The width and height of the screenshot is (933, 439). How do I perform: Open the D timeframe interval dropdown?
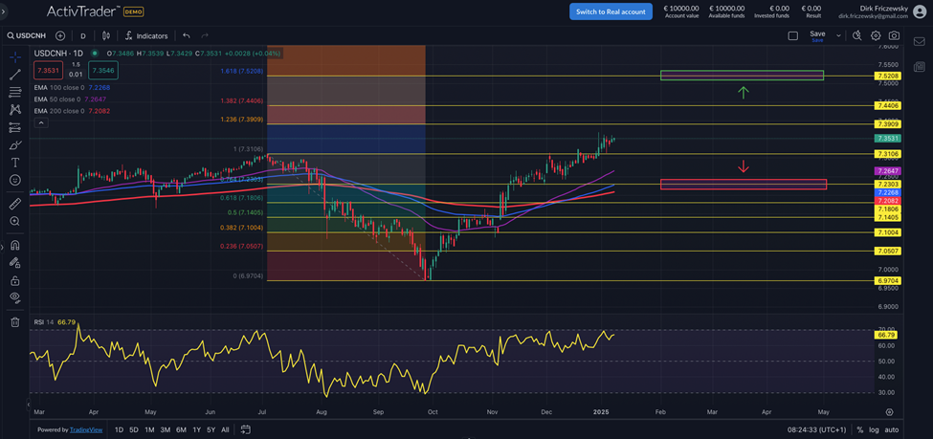(83, 35)
